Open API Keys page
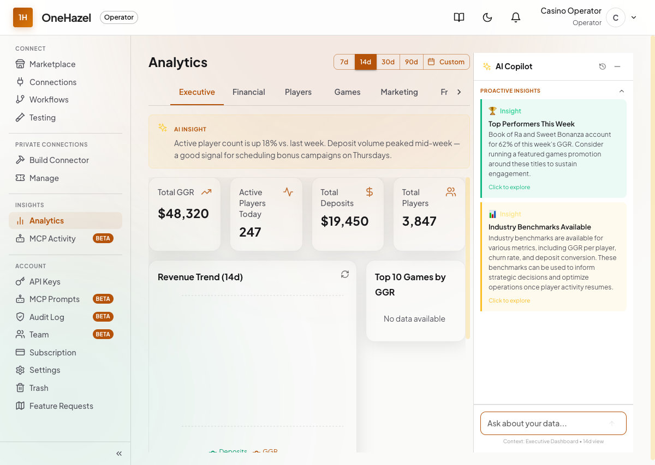Screen dimensions: 655x465 (65, 282)
